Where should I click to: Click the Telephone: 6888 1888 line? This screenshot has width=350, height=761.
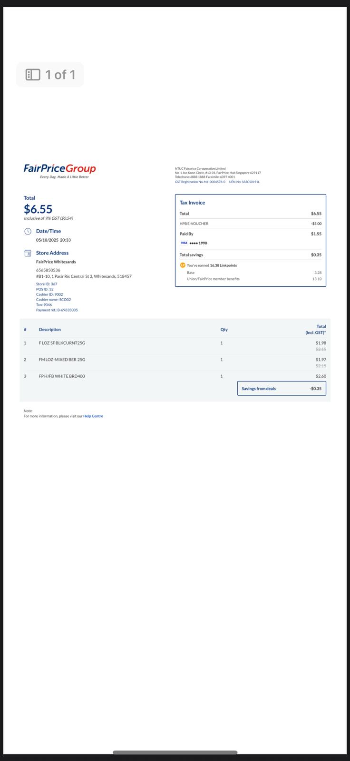point(205,177)
